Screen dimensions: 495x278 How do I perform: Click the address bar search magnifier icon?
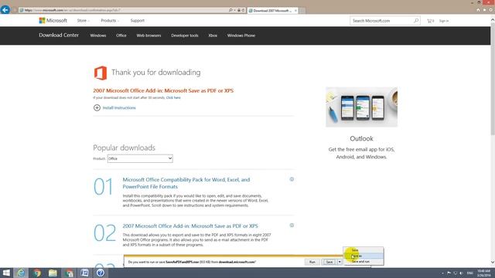[230, 10]
